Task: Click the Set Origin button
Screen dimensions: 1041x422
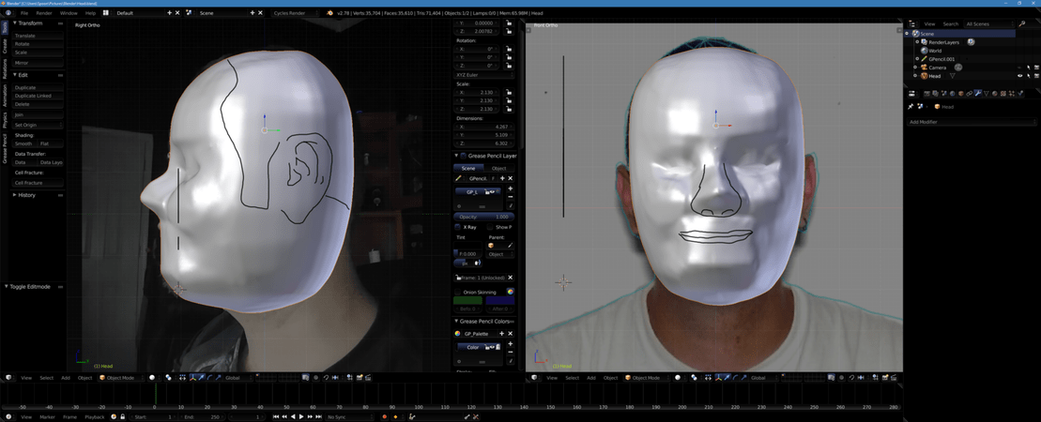Action: (x=26, y=125)
